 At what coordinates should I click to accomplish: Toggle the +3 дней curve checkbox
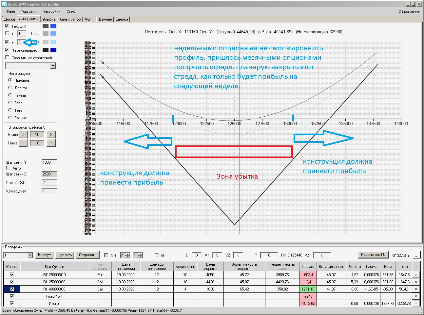[7, 42]
